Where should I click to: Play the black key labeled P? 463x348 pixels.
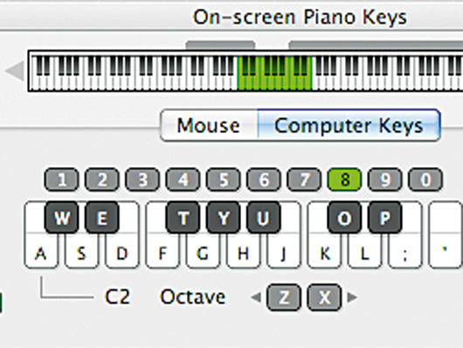click(x=385, y=218)
